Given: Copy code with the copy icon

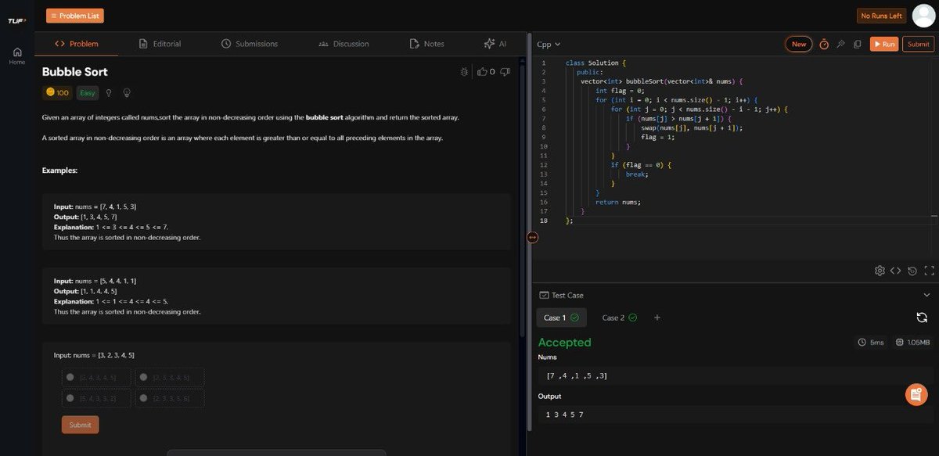Looking at the screenshot, I should coord(858,45).
